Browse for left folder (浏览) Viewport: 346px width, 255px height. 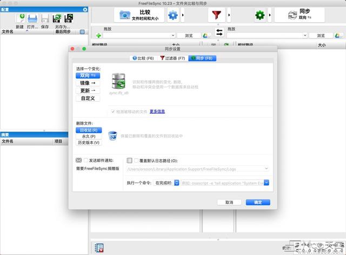pos(189,35)
